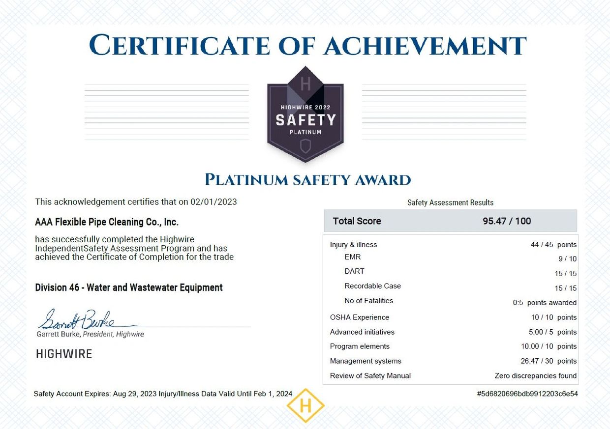This screenshot has width=610, height=429.
Task: Click the Management systems row label
Action: 366,361
